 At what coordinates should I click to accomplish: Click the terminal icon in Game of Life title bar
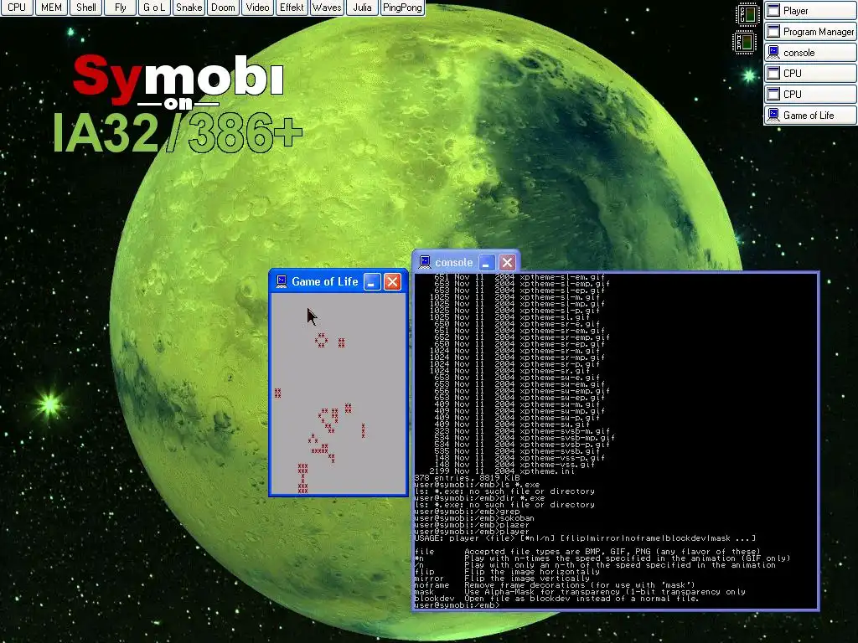pos(282,281)
